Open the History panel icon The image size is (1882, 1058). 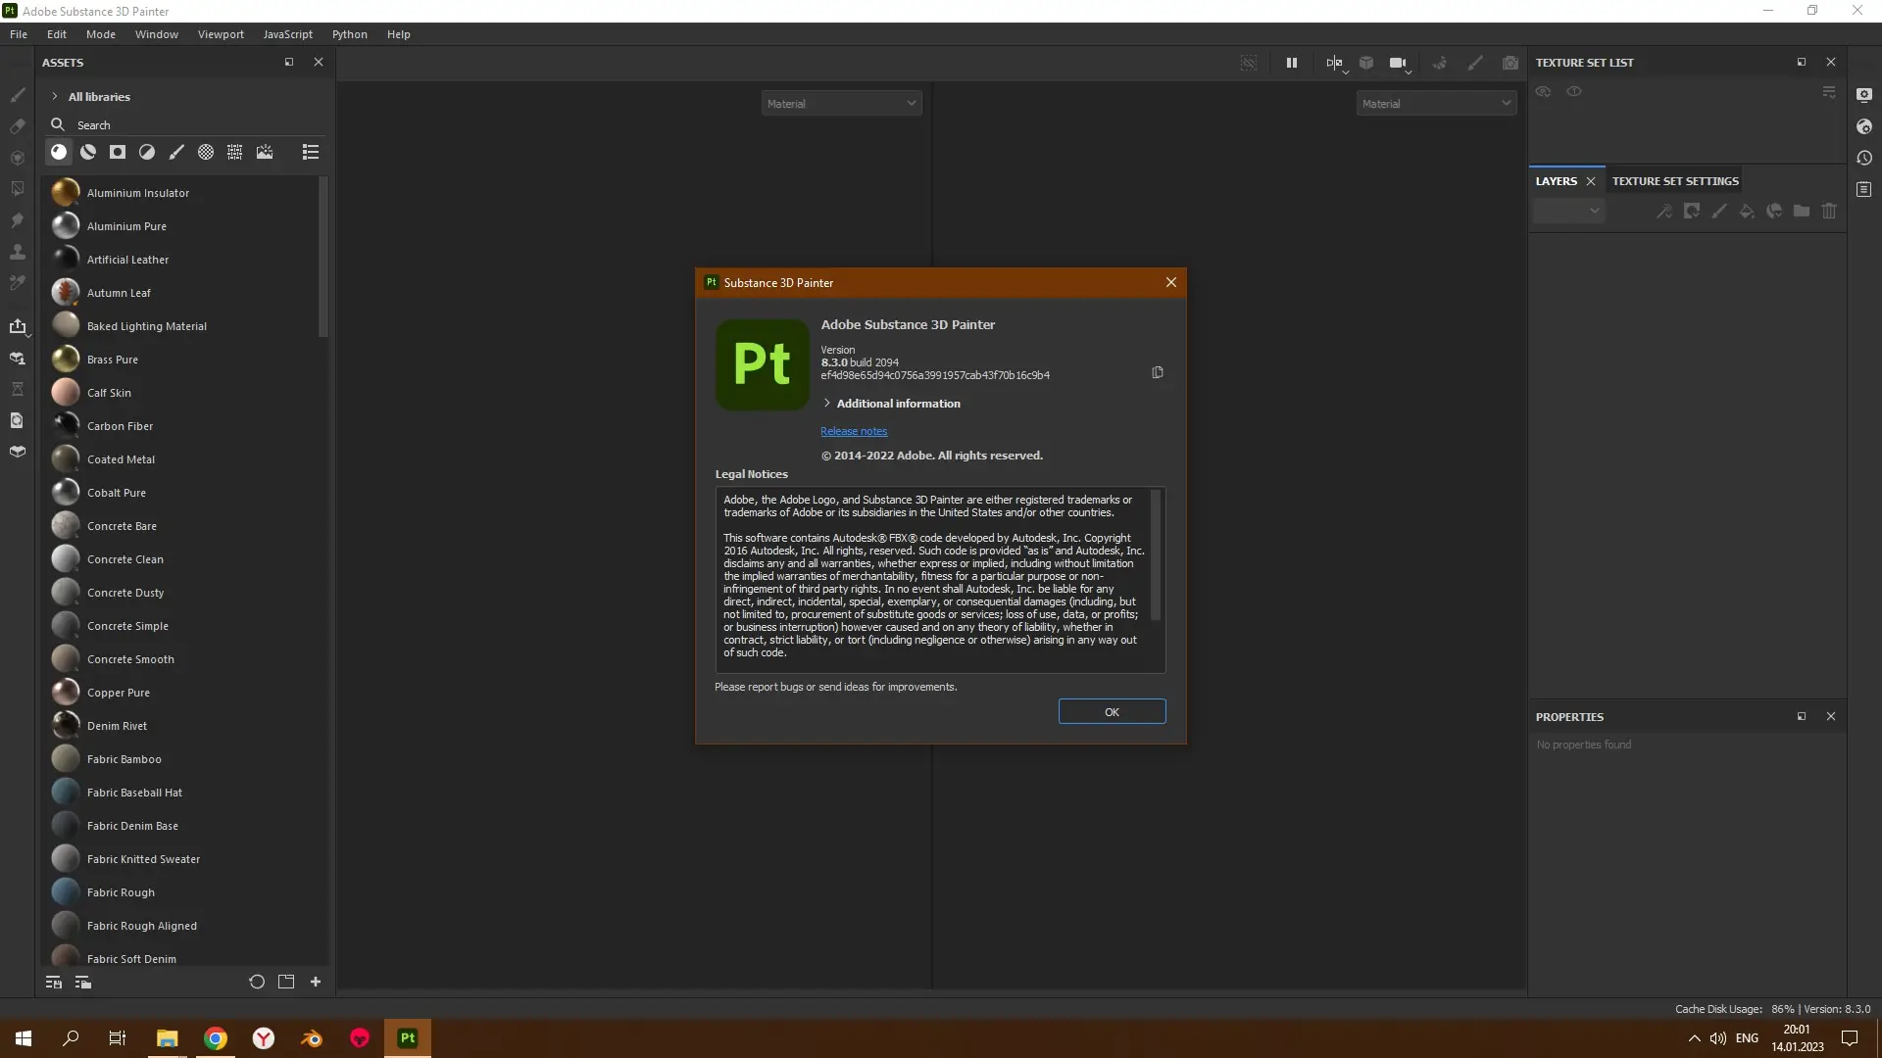1864,158
